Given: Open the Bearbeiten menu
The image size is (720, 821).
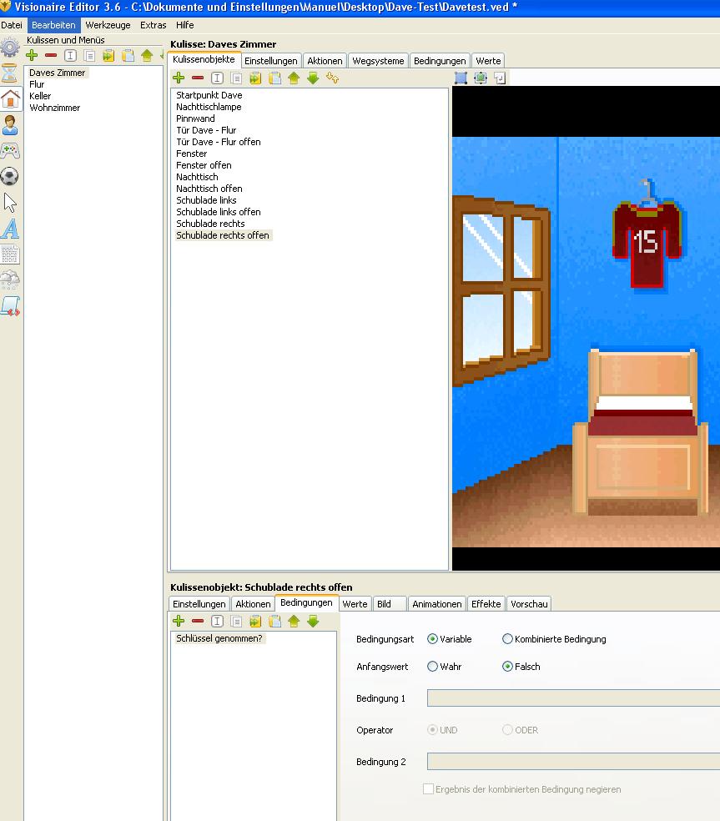Looking at the screenshot, I should (53, 25).
